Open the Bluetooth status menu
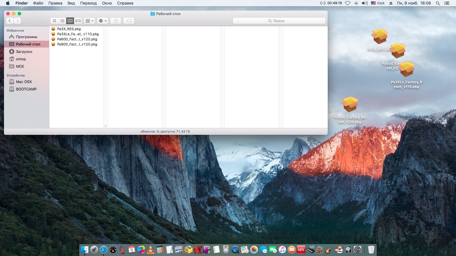This screenshot has height=256, width=456. (x=356, y=3)
